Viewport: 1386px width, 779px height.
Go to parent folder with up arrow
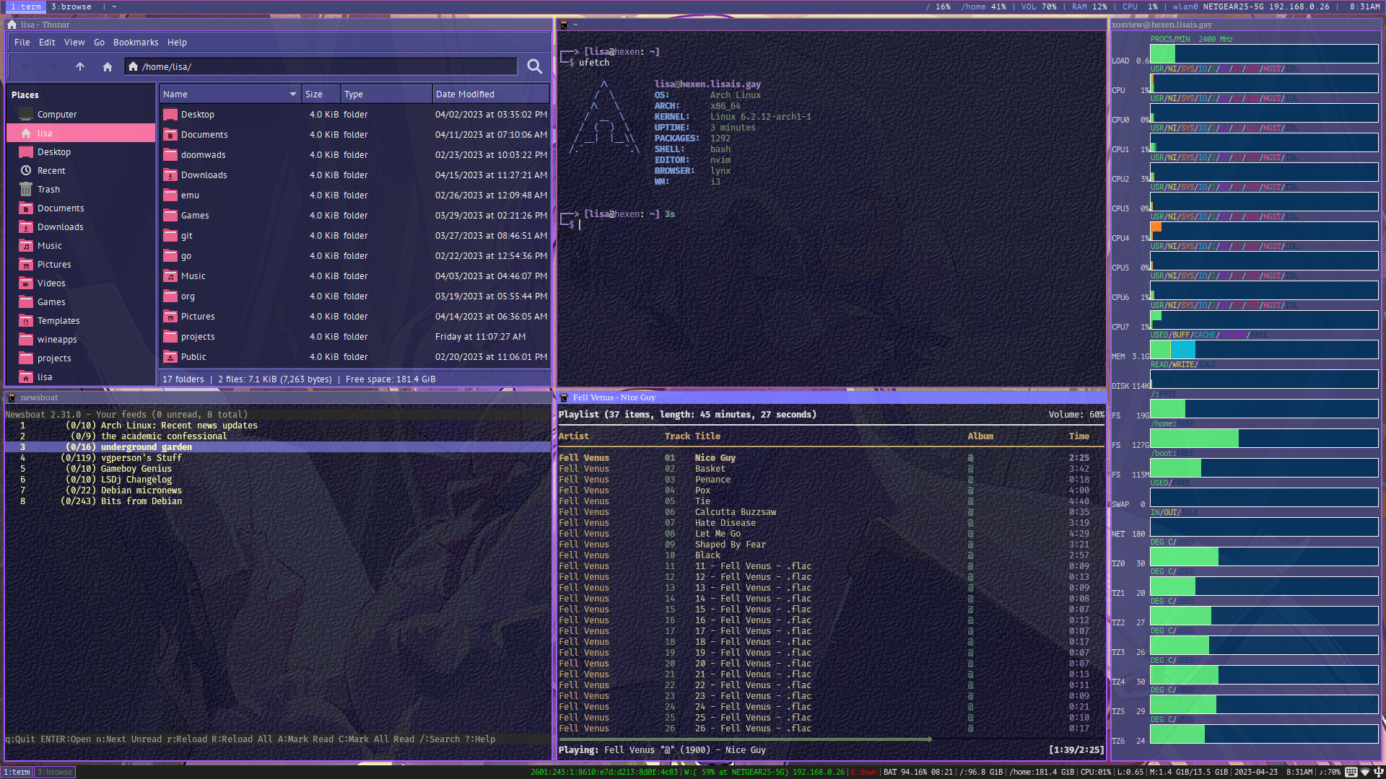click(80, 66)
